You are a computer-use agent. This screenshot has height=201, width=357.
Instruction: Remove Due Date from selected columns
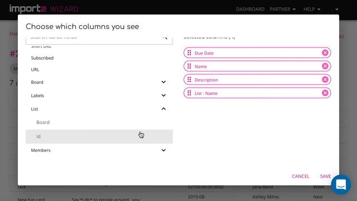pyautogui.click(x=325, y=53)
